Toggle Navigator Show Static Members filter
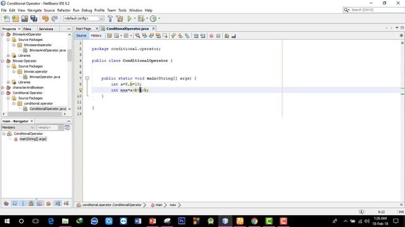 coord(23,203)
